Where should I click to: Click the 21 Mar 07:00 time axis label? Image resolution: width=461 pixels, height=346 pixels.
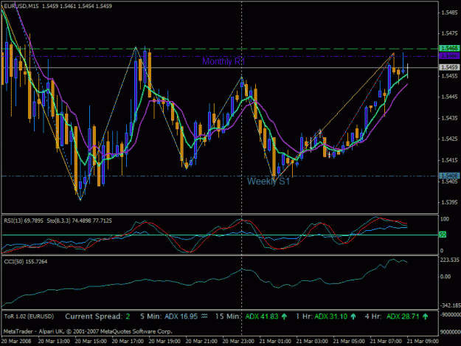386,342
